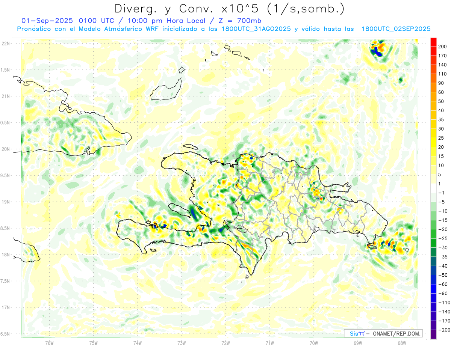Click the '1.5N' latitude label
This screenshot has width=451, height=348.
click(x=5, y=70)
